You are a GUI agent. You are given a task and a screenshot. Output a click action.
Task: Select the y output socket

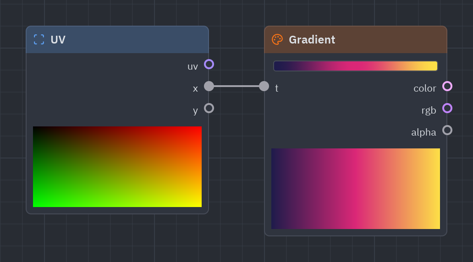[x=209, y=108]
